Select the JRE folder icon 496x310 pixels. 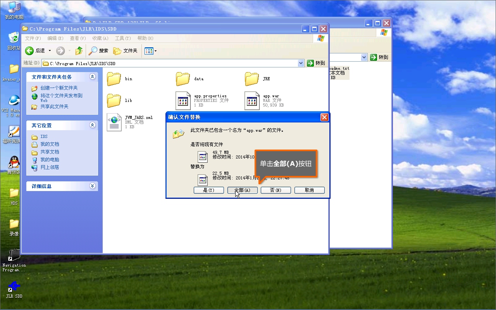pyautogui.click(x=252, y=79)
